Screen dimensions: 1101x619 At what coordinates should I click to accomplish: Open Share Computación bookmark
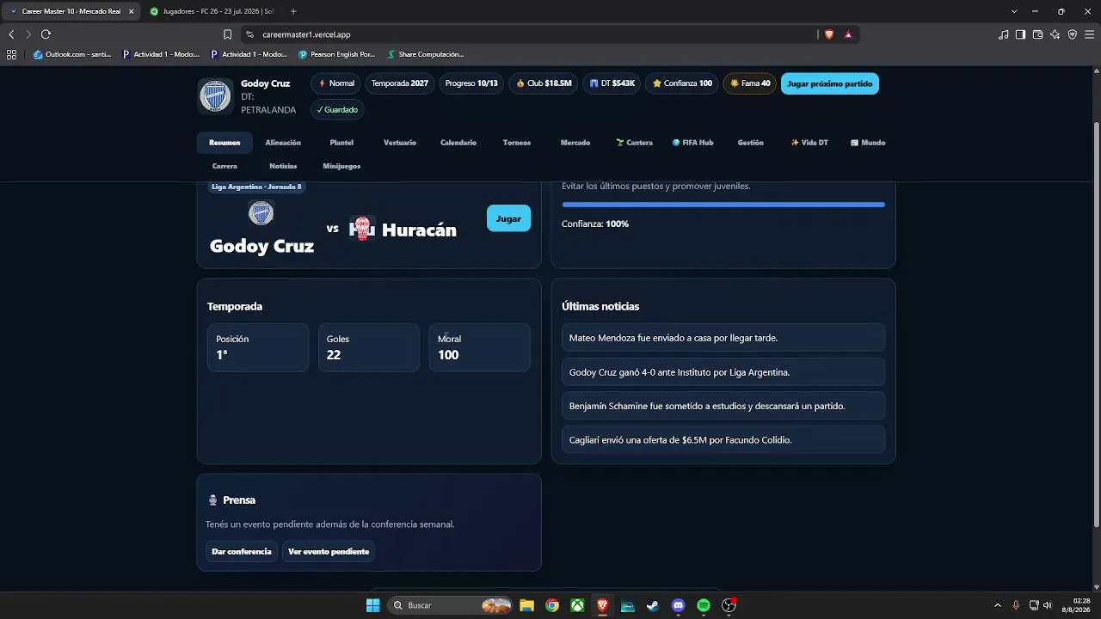pos(426,54)
